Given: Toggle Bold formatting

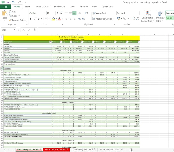Looking at the screenshot, I should pyautogui.click(x=31, y=18).
